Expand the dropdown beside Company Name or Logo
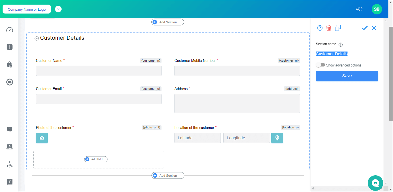 tap(58, 9)
